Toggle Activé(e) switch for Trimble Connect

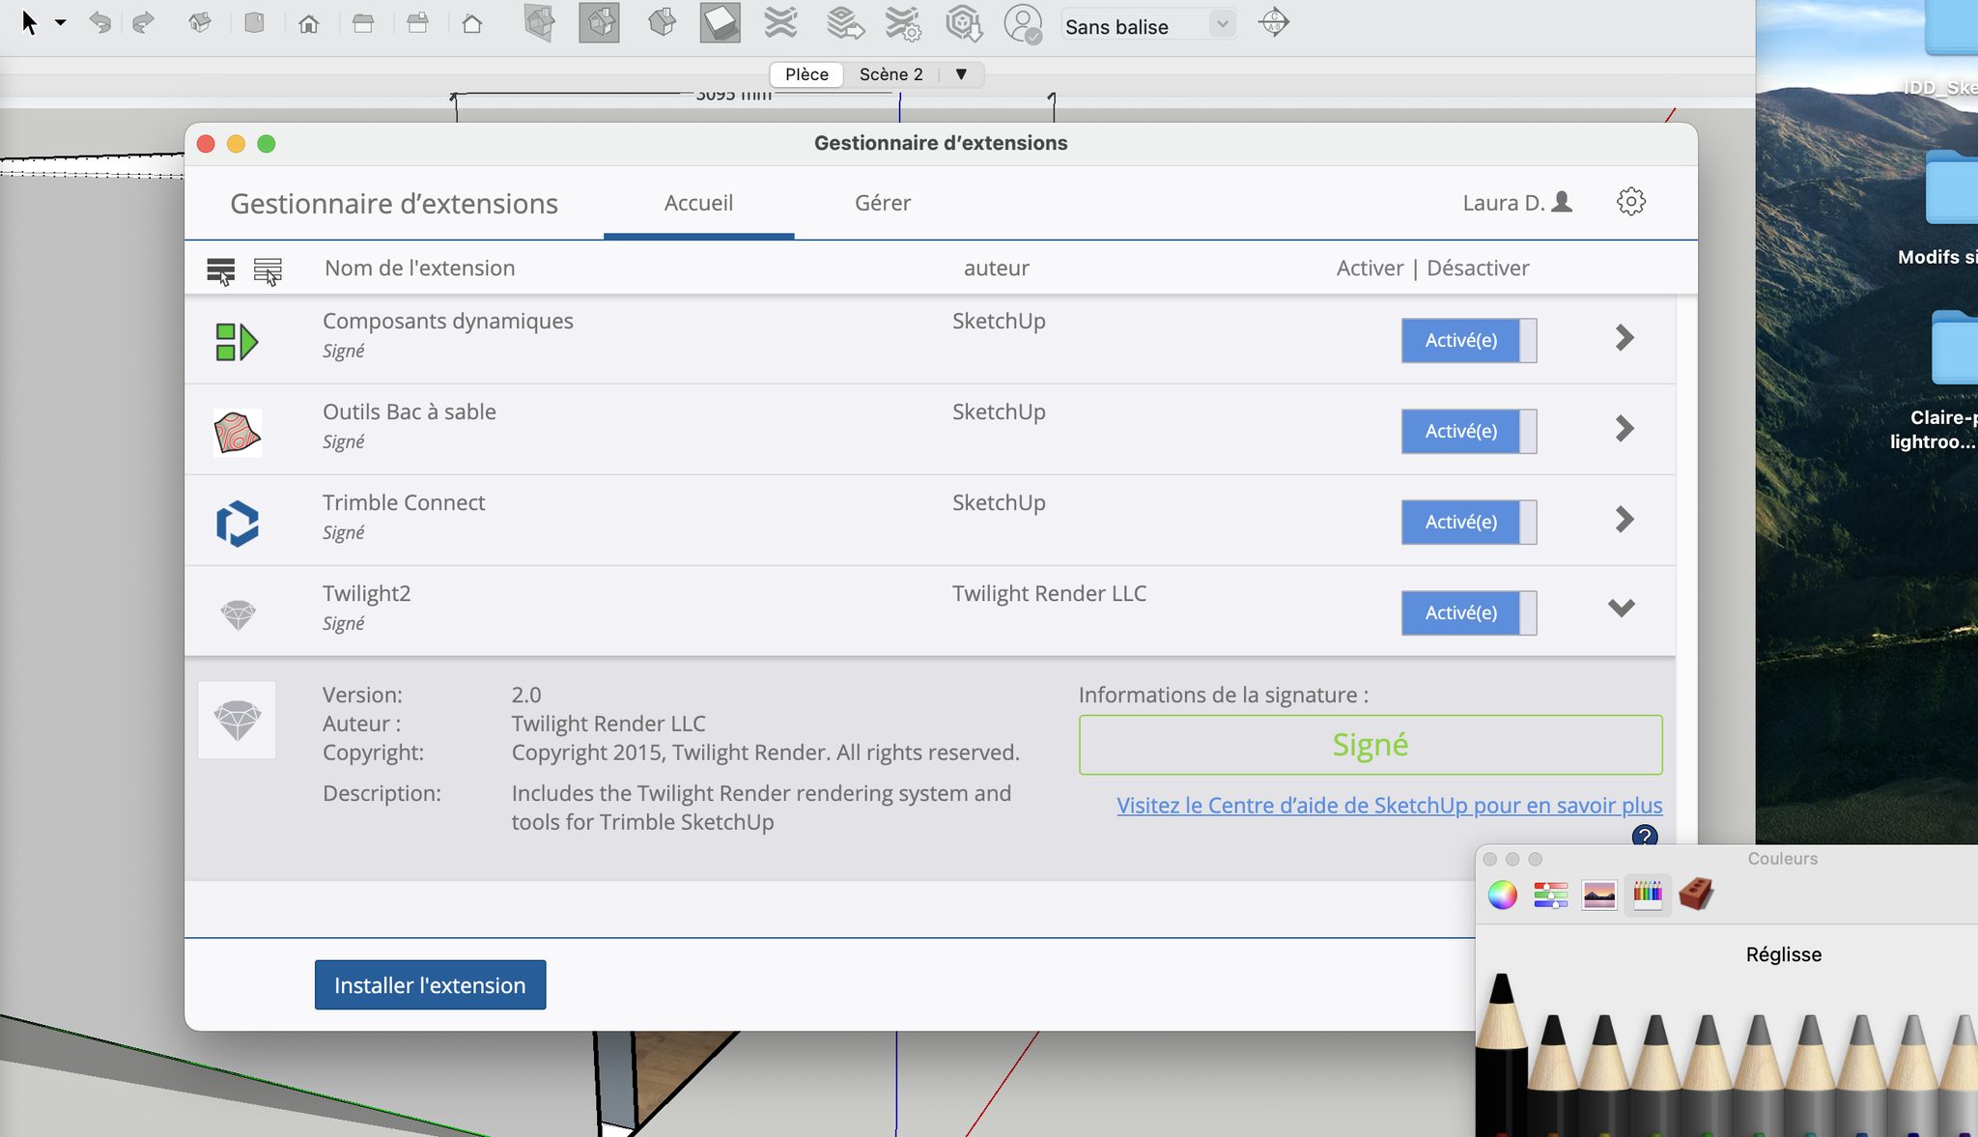point(1468,522)
